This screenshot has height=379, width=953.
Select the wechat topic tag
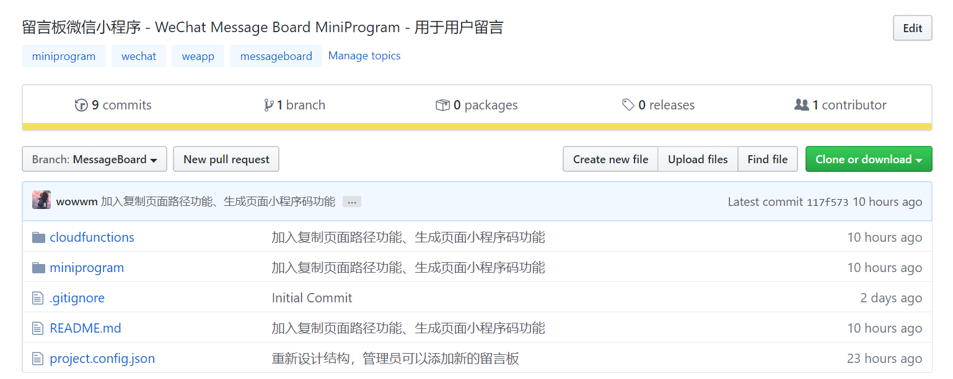(x=139, y=56)
